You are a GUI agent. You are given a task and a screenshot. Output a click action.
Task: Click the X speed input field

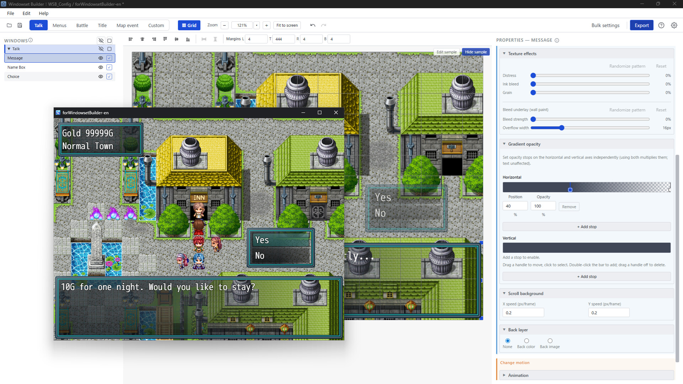(x=523, y=313)
